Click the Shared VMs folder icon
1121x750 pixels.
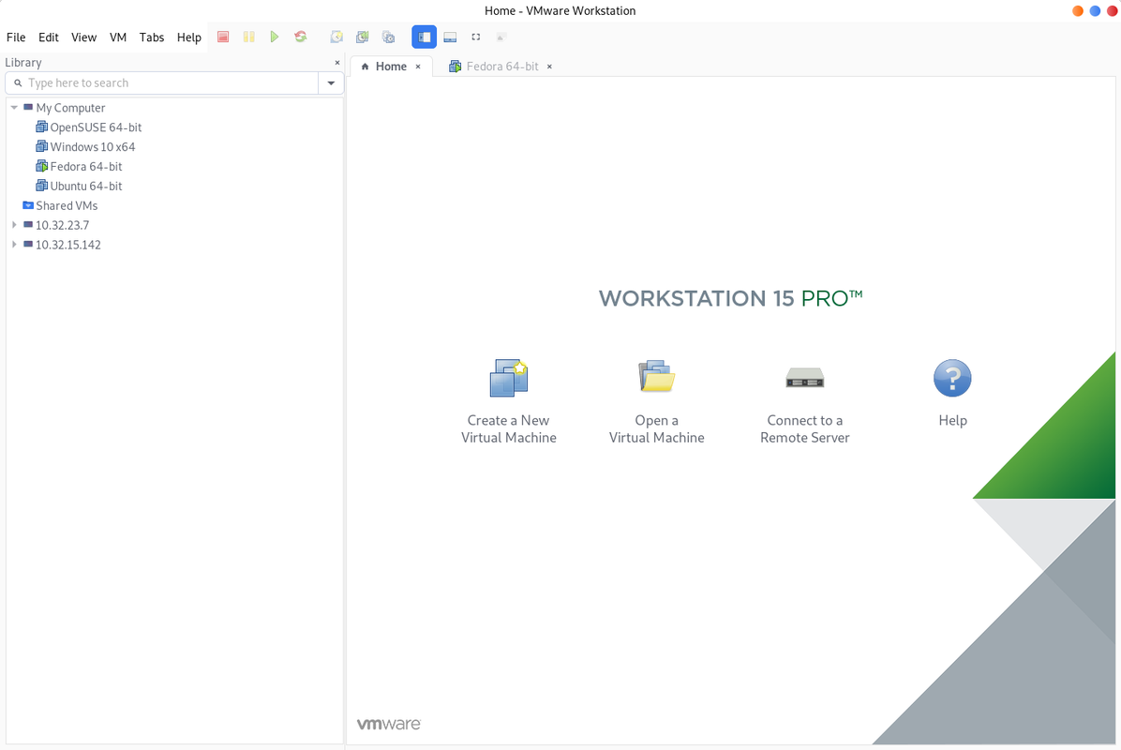pos(28,205)
